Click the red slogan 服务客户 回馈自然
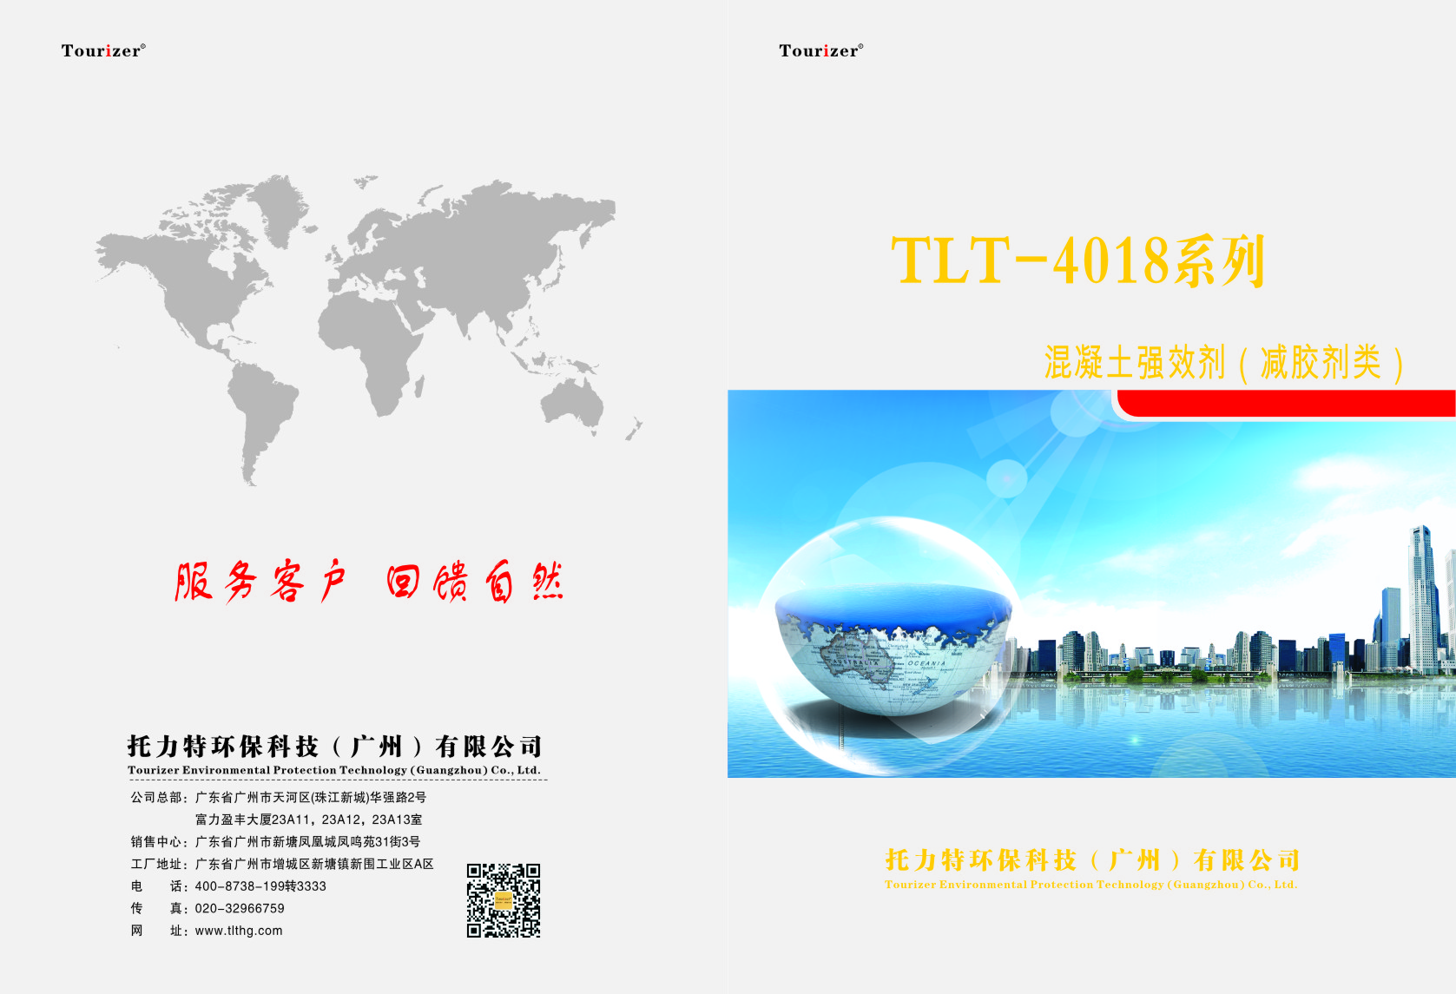The width and height of the screenshot is (1456, 994). point(369,582)
